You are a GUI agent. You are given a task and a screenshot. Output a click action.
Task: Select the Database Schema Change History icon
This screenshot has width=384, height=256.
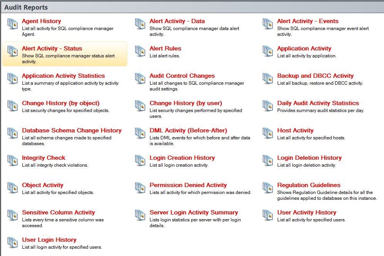pyautogui.click(x=12, y=133)
